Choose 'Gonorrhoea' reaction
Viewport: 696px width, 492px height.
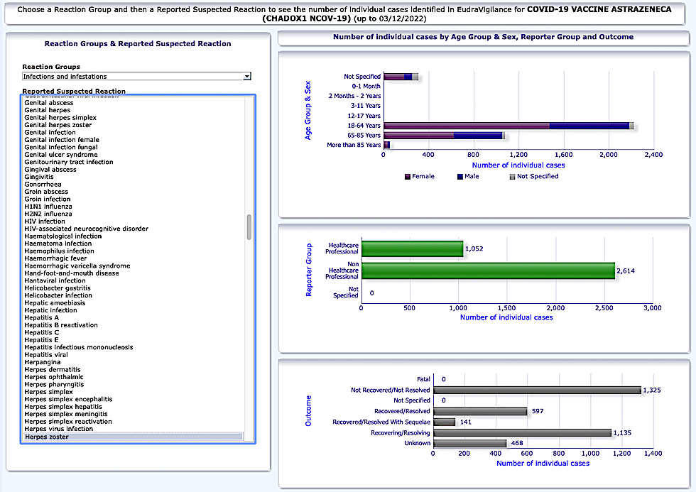pyautogui.click(x=43, y=184)
